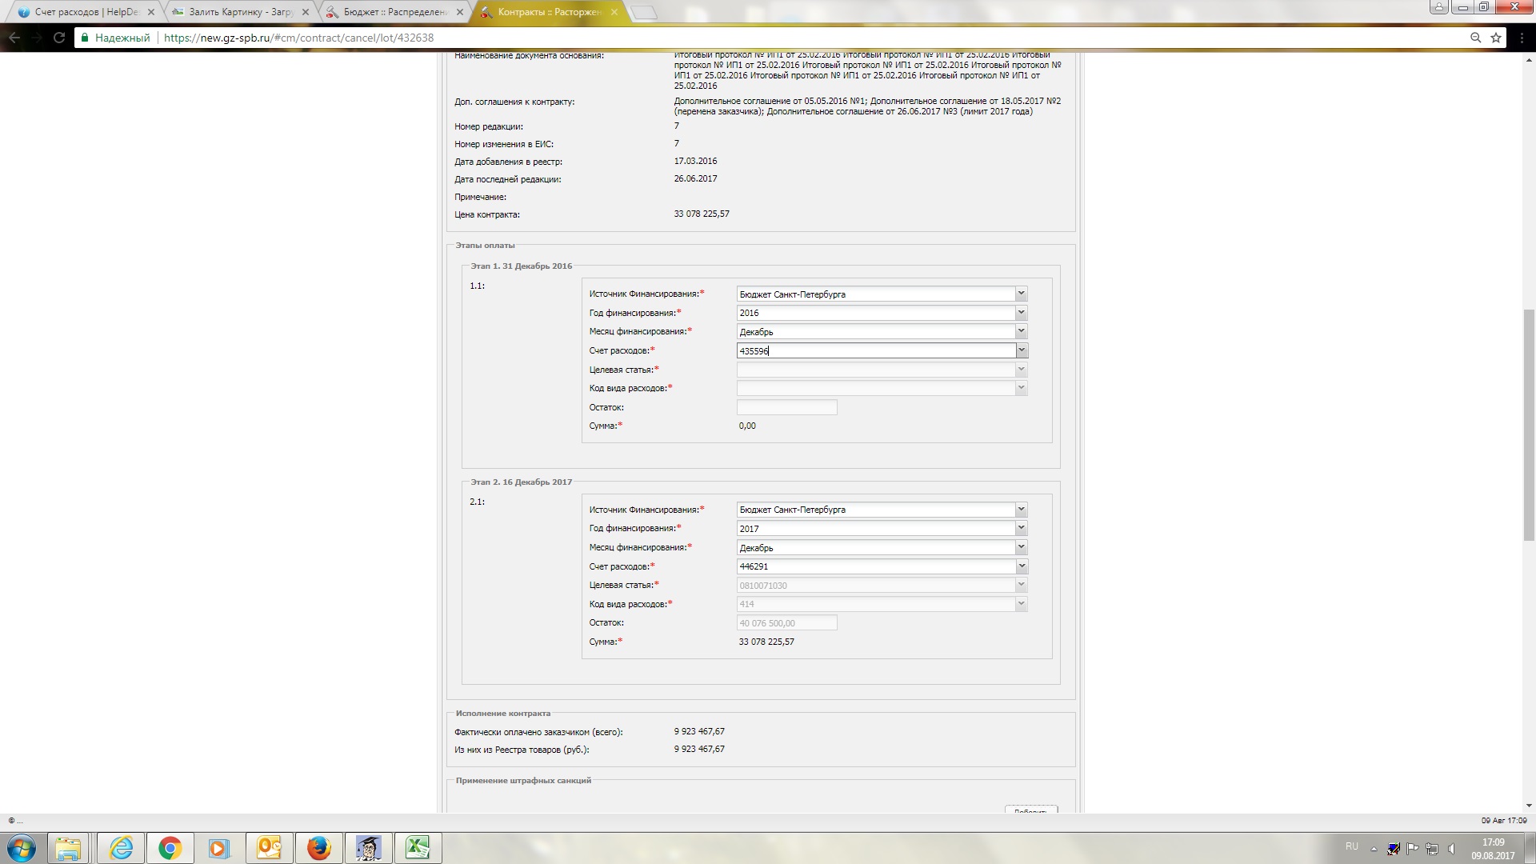Open Firefox from taskbar

point(318,848)
